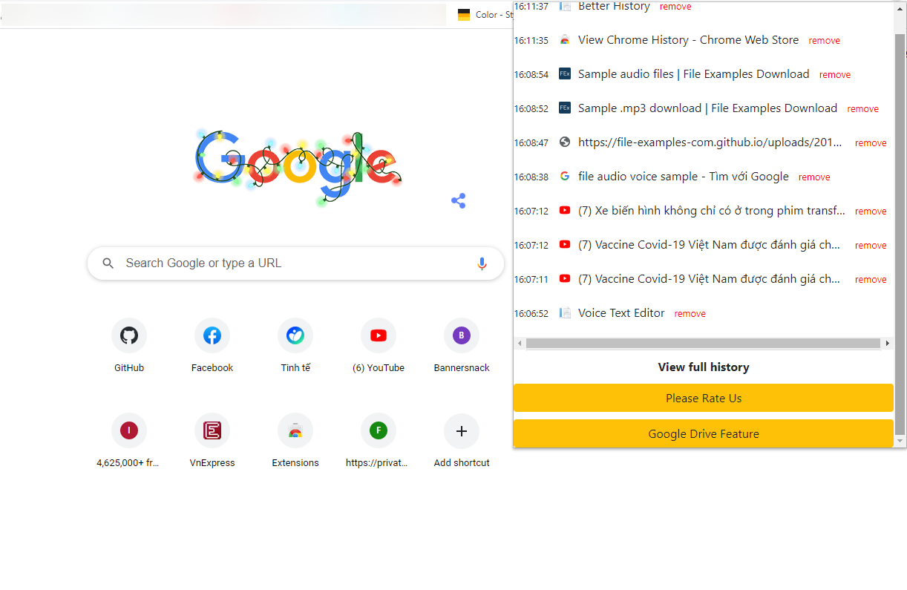This screenshot has height=590, width=907.
Task: Open the Facebook shortcut icon
Action: [x=212, y=335]
